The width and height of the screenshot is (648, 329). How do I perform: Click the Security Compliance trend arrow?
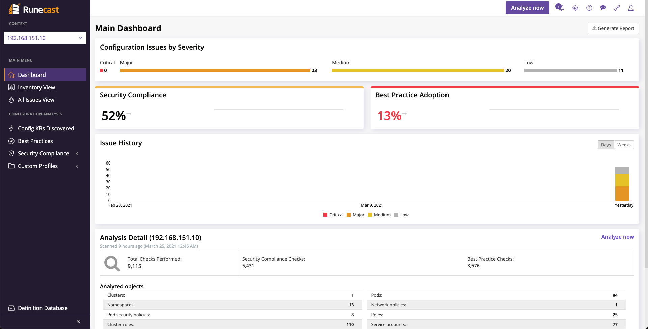pos(129,114)
